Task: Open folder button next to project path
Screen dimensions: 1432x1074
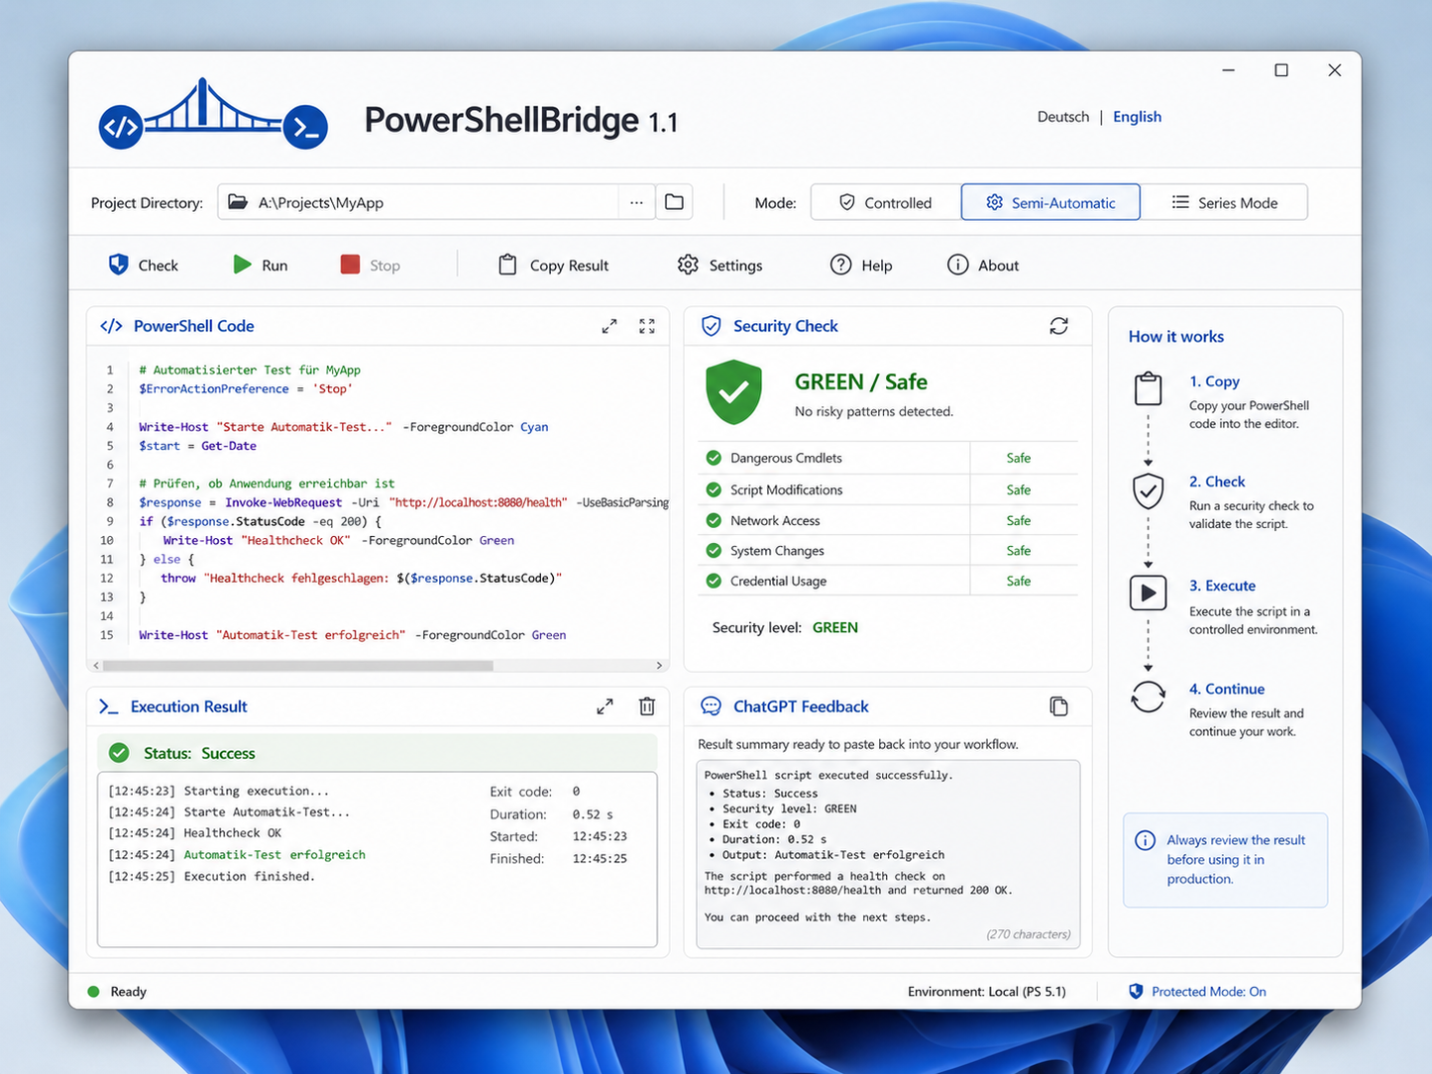Action: point(674,202)
